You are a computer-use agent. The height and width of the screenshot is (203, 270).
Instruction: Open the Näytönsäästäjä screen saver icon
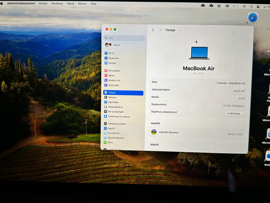point(105,138)
